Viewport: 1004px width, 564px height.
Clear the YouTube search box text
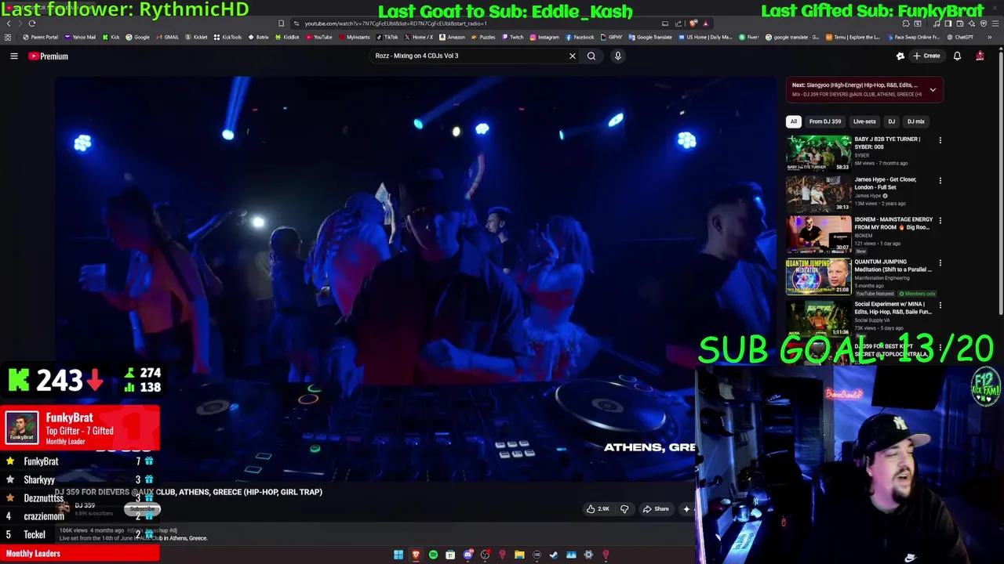point(573,56)
